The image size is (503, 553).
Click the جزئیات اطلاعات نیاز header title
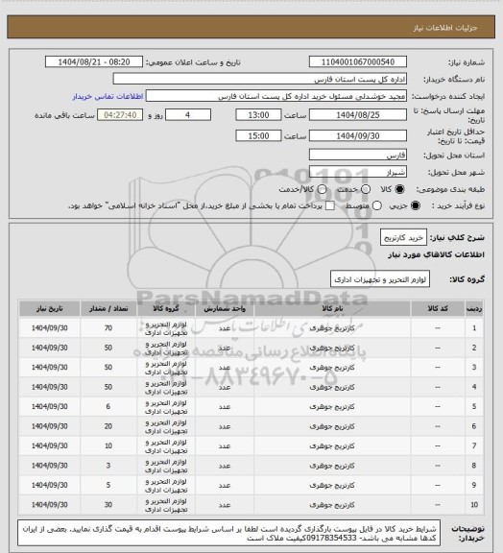point(445,28)
